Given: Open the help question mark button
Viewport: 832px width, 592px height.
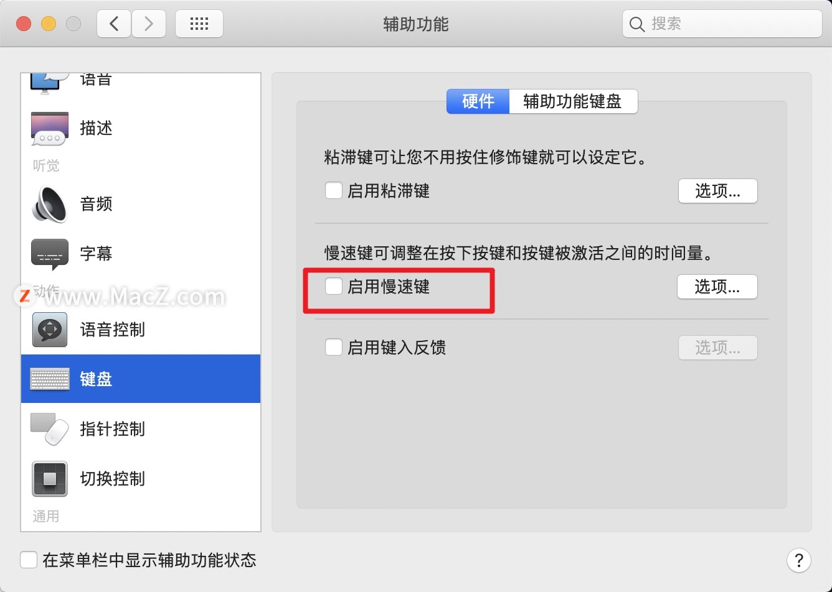Looking at the screenshot, I should (799, 560).
